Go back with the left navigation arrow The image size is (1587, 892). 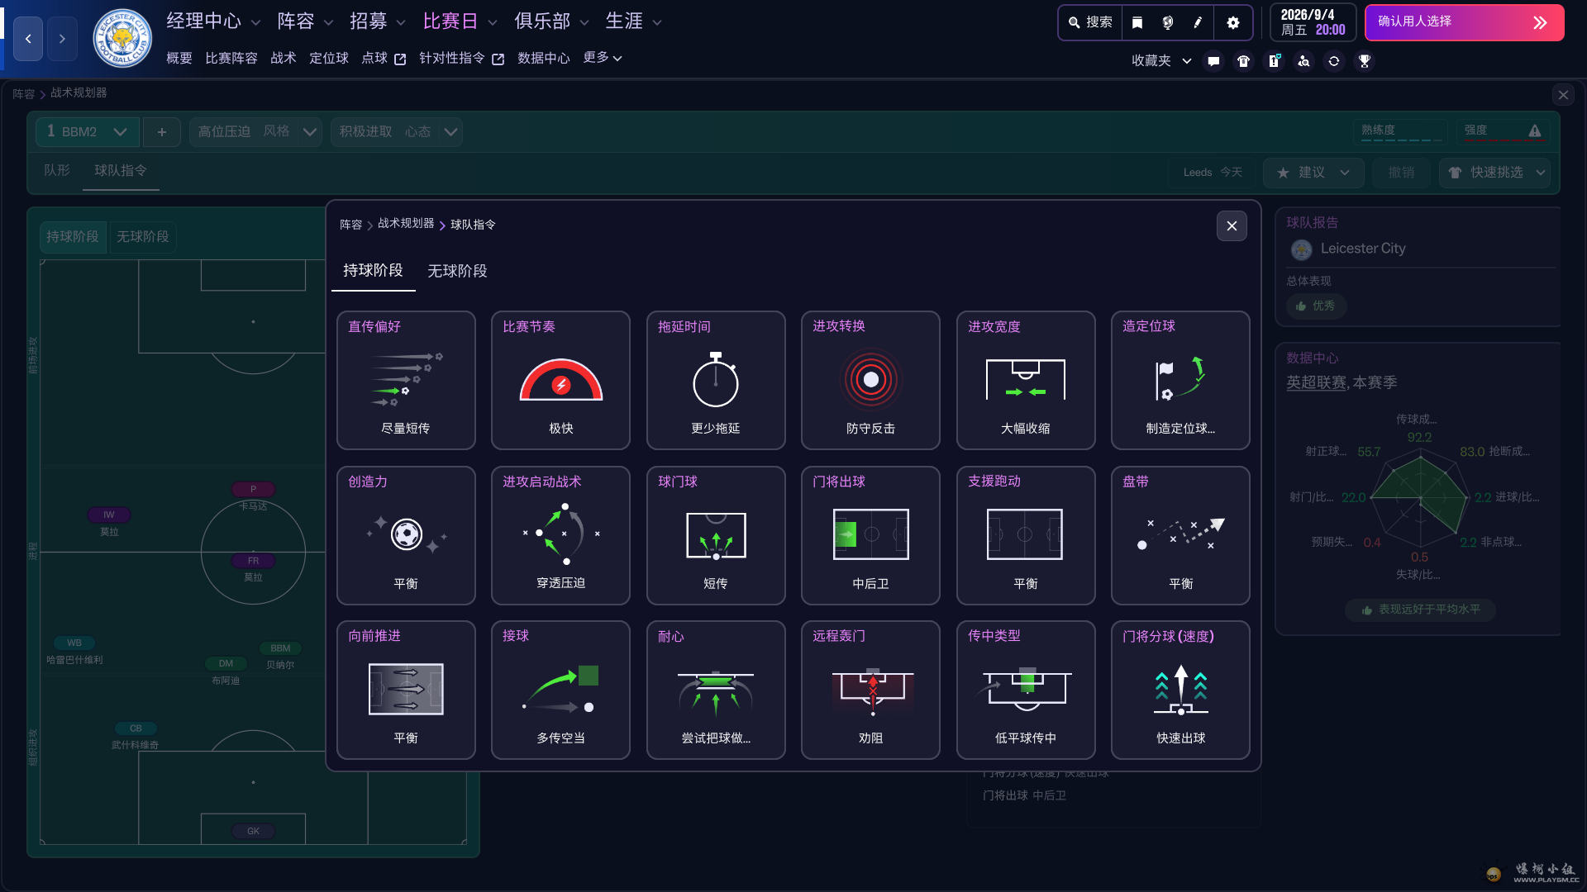(28, 39)
